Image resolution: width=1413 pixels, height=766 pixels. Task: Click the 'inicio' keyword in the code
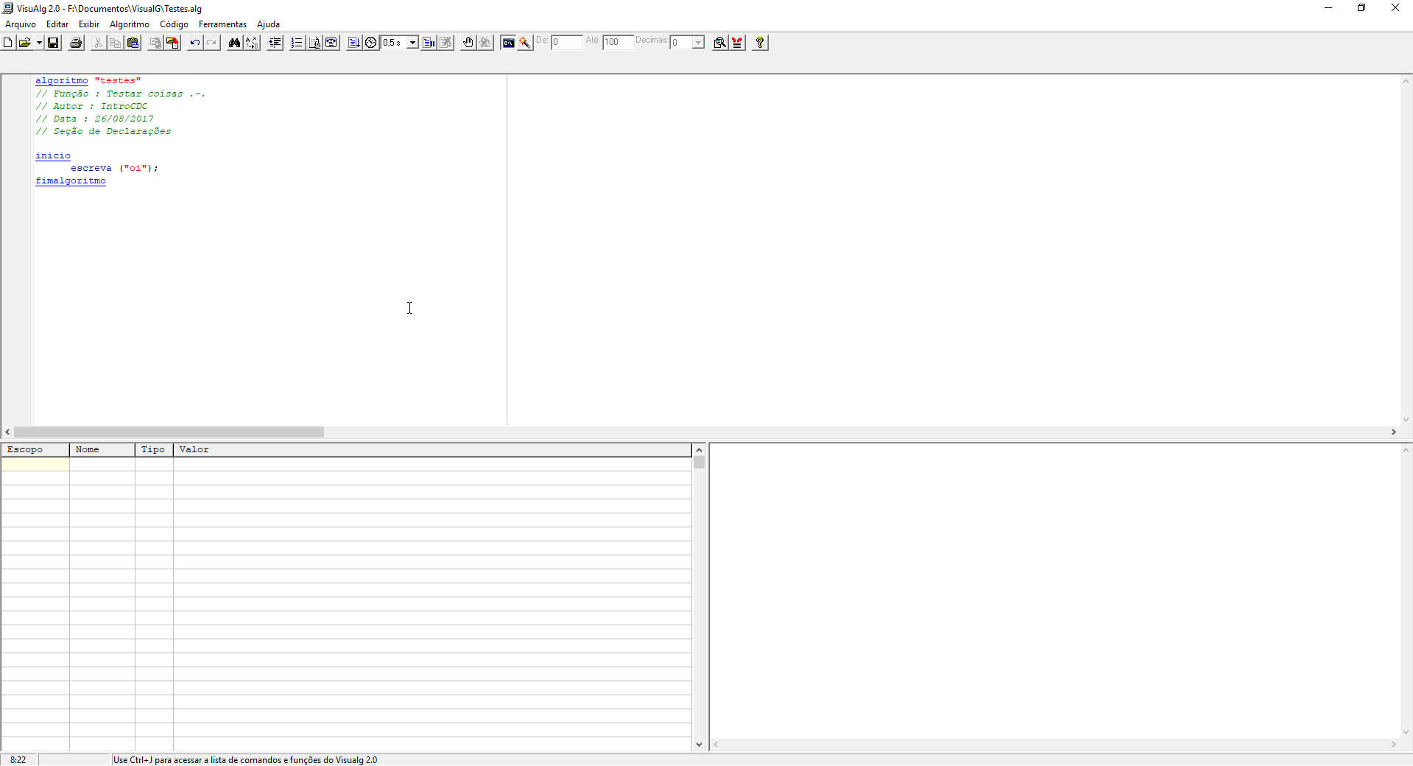tap(53, 156)
